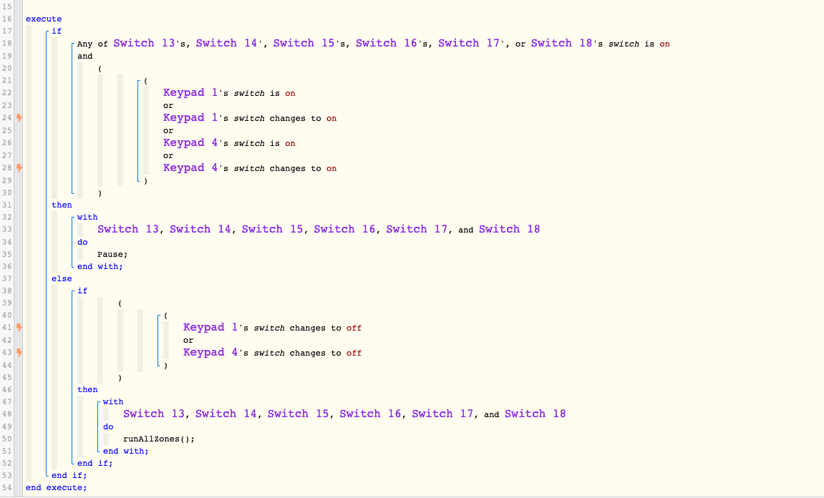Select 'Switch 17' in the line 18 condition
The image size is (824, 498).
[469, 43]
